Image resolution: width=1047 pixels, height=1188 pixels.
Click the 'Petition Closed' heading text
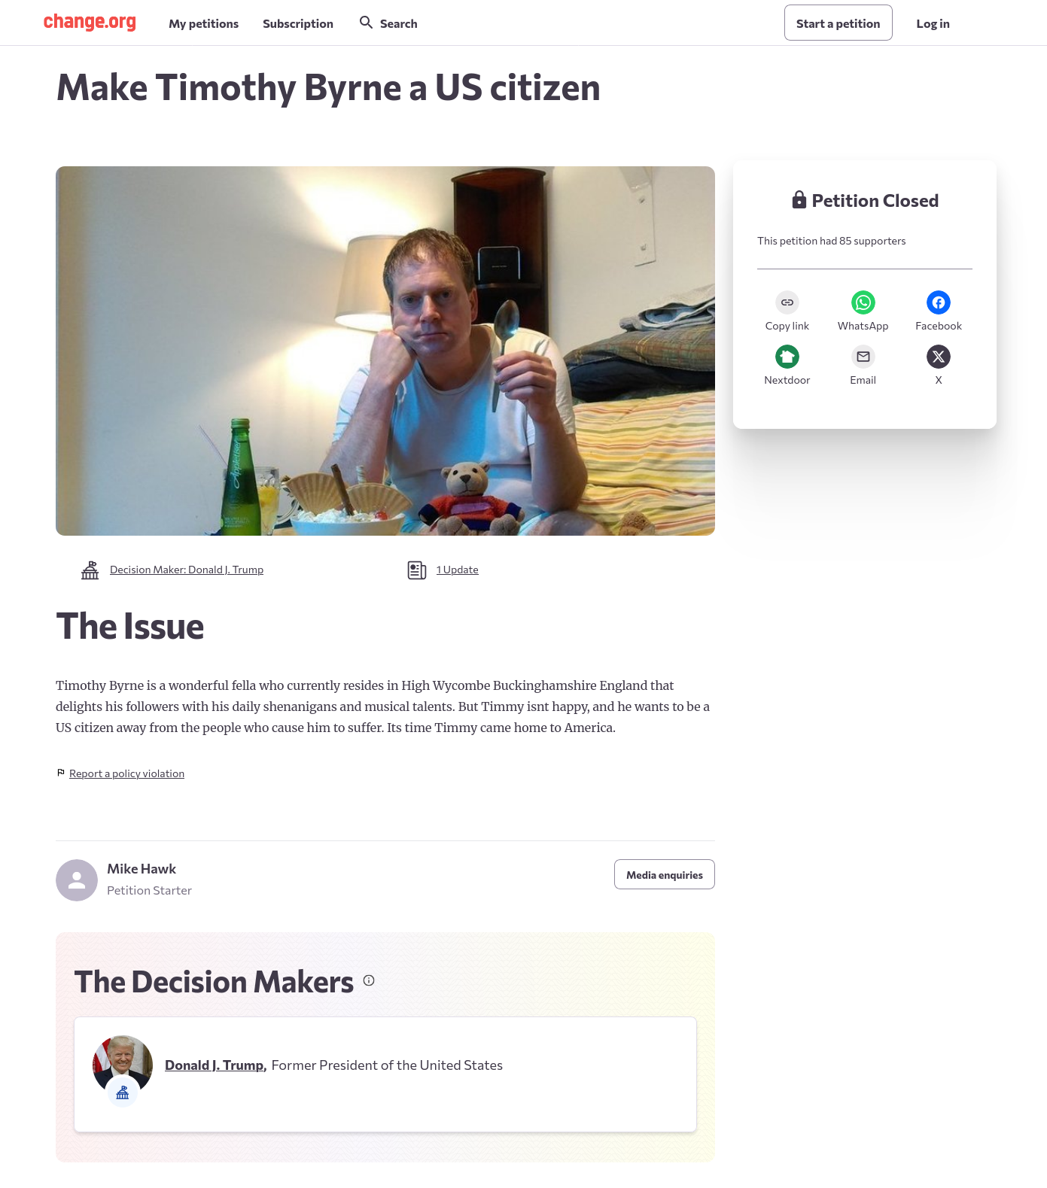click(x=875, y=200)
